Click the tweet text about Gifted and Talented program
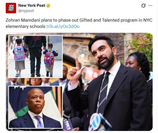The height and width of the screenshot is (133, 158). click(x=79, y=23)
